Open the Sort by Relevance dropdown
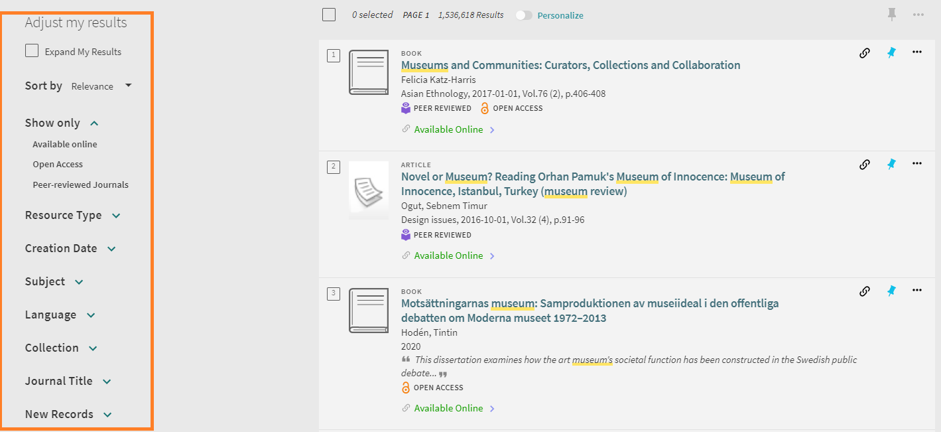Viewport: 941px width, 432px height. pos(101,86)
